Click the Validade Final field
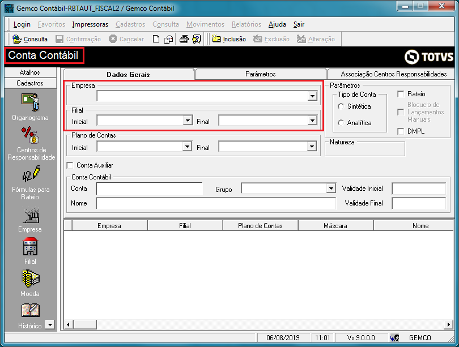459x347 pixels. point(419,203)
